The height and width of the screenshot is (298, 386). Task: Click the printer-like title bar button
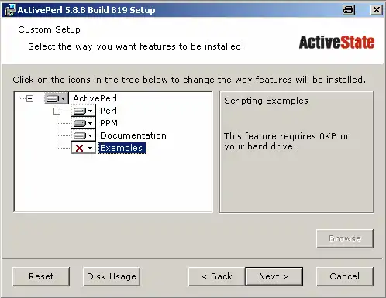coord(349,10)
